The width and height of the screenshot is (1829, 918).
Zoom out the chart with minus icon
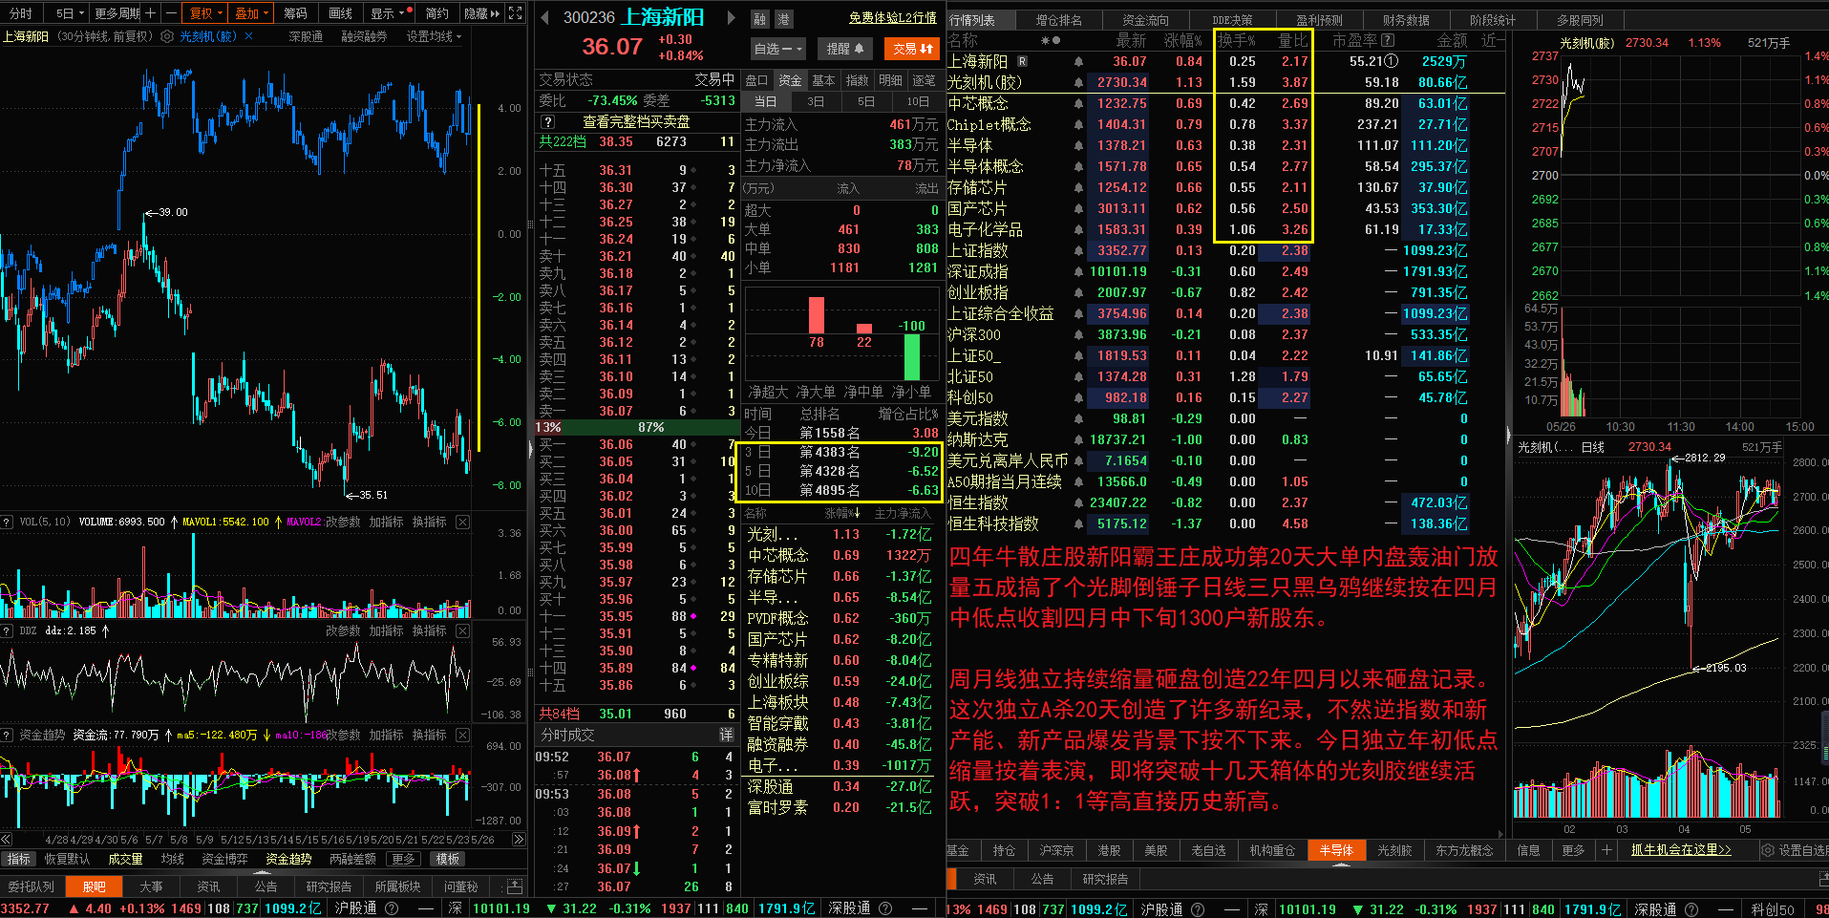click(x=171, y=12)
